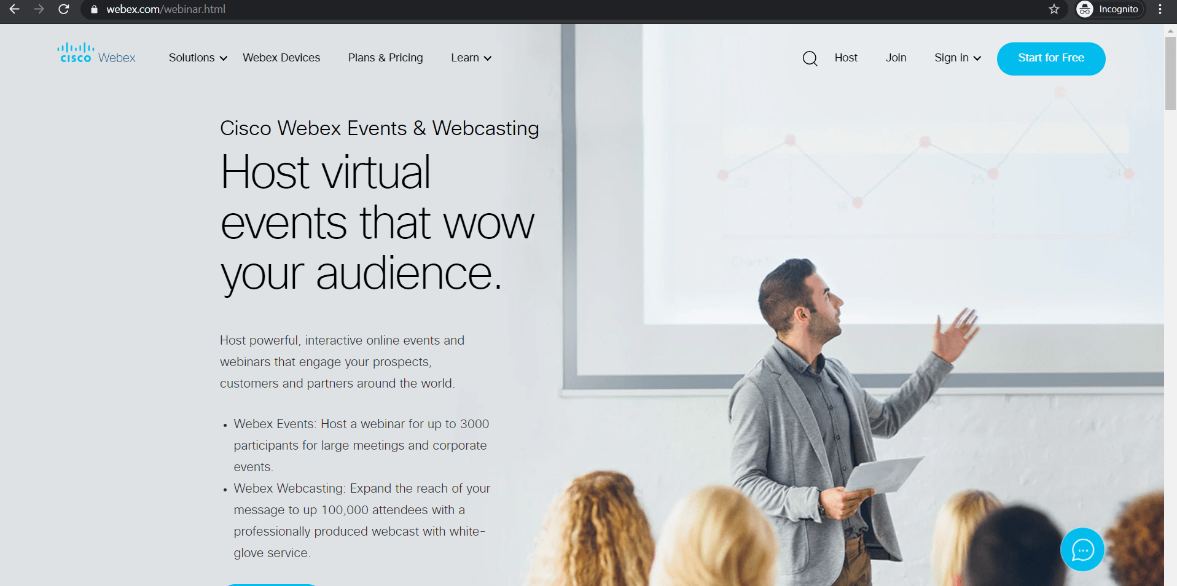Click the 'Webex Events: Host a webinar' bullet
The height and width of the screenshot is (586, 1177).
(361, 445)
